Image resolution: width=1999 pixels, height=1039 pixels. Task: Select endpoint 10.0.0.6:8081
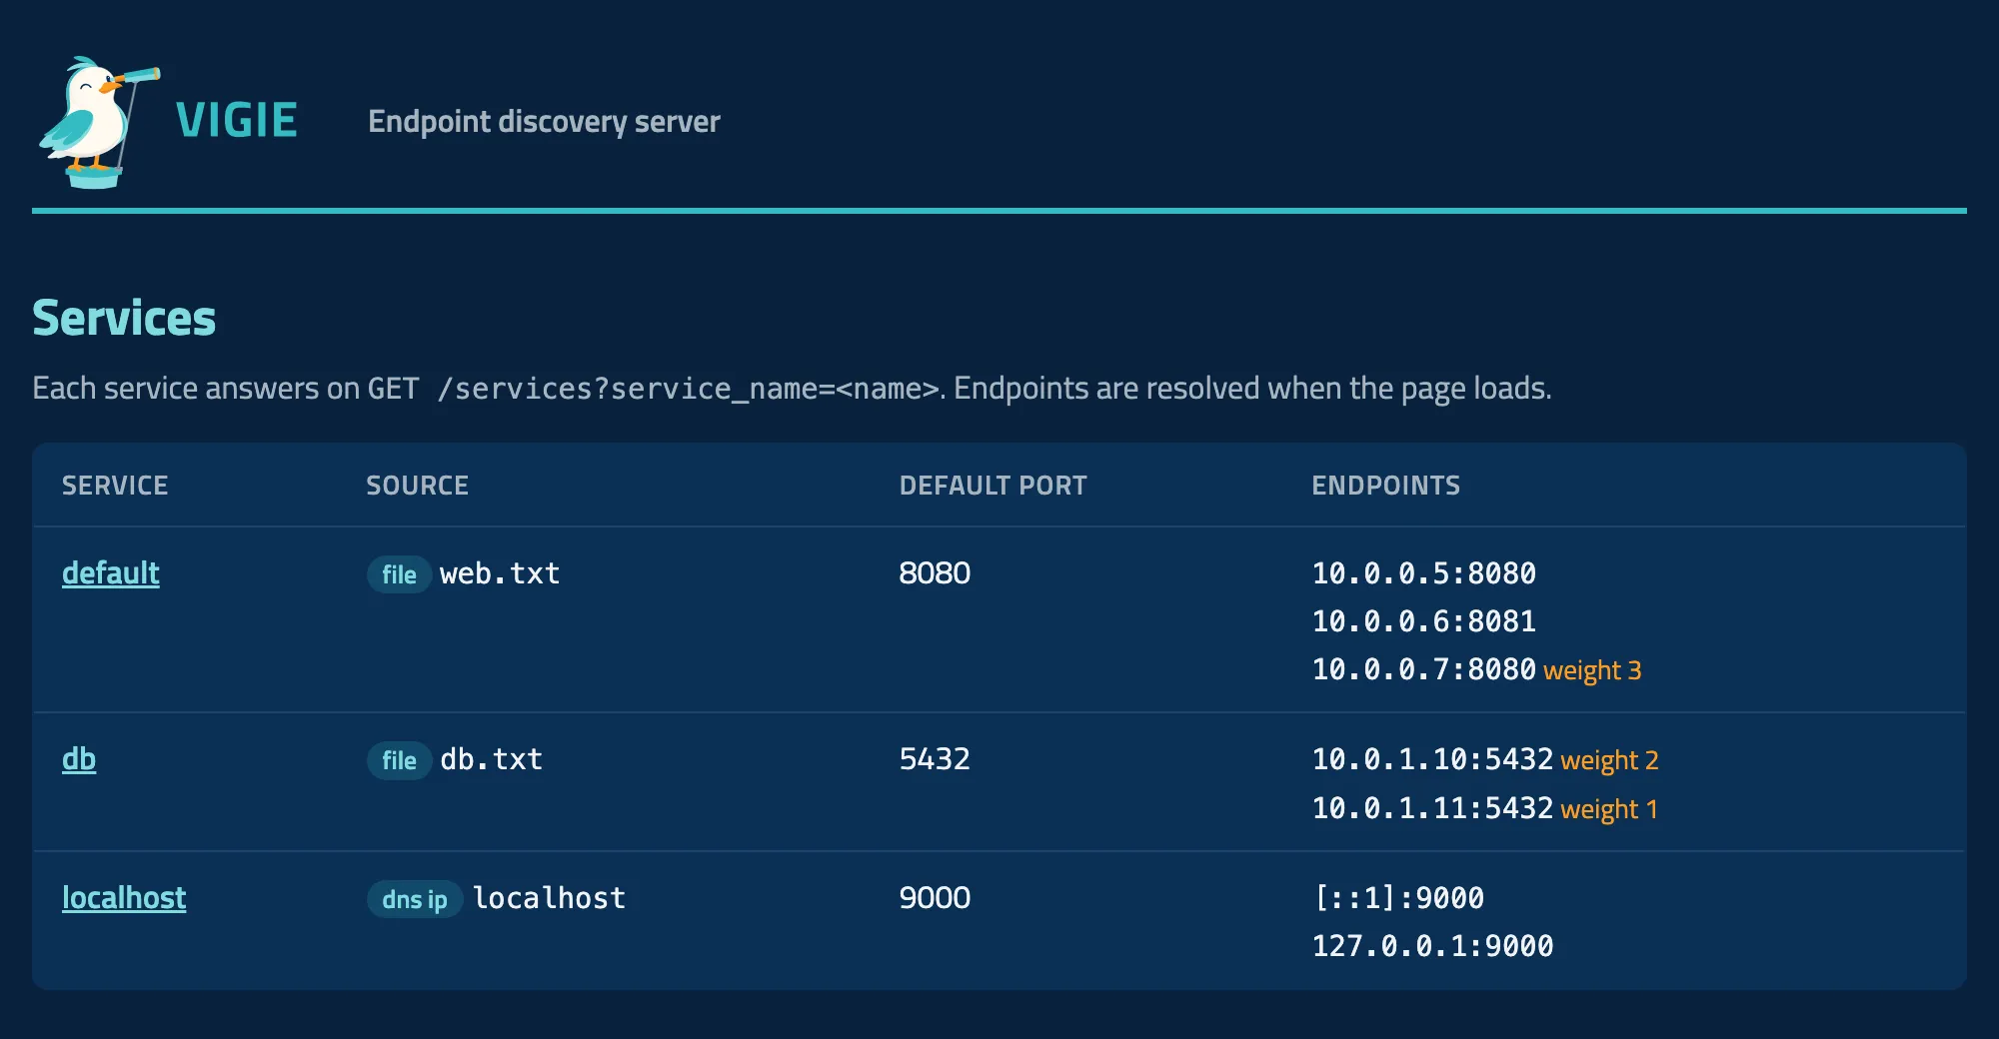pyautogui.click(x=1424, y=621)
